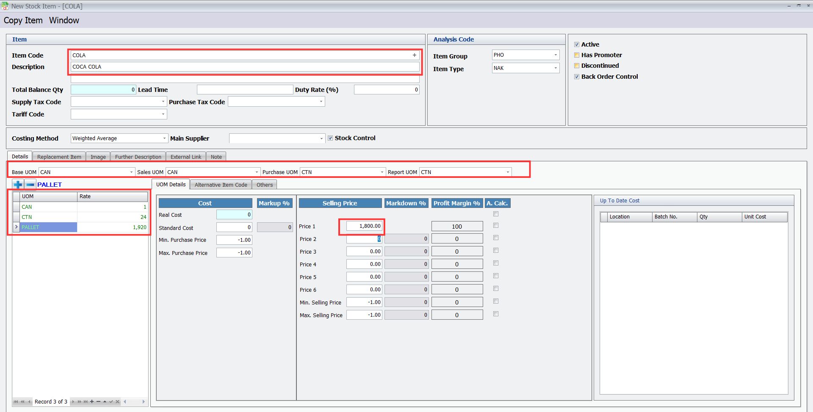
Task: Click the plus button beside Item Code field
Action: [x=414, y=55]
